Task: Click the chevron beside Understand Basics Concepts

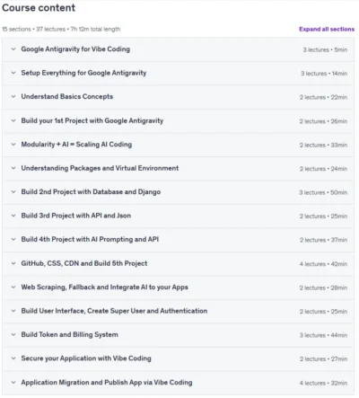Action: click(x=13, y=96)
